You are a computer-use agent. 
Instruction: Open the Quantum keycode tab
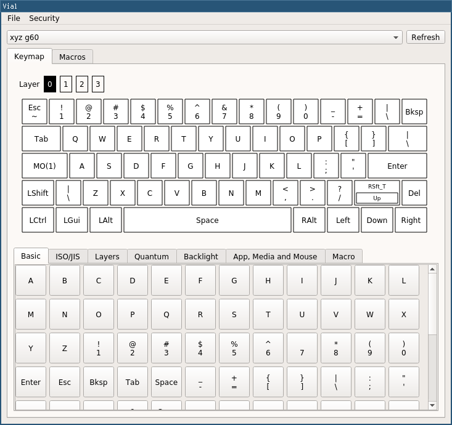152,256
